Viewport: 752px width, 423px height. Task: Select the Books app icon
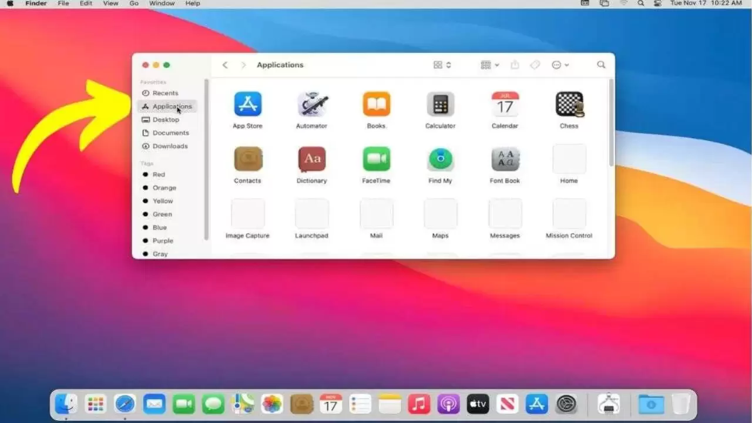pos(376,105)
